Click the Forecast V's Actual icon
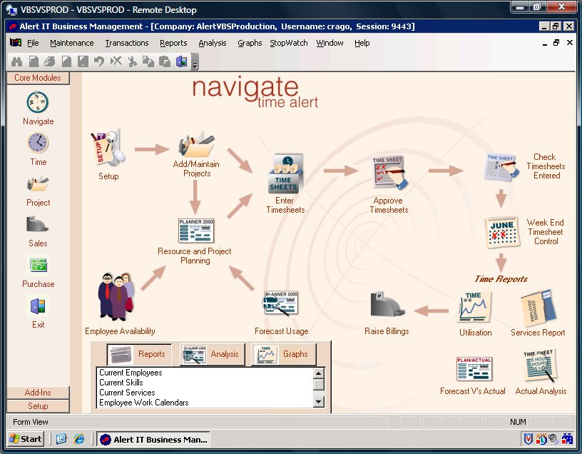 [474, 369]
